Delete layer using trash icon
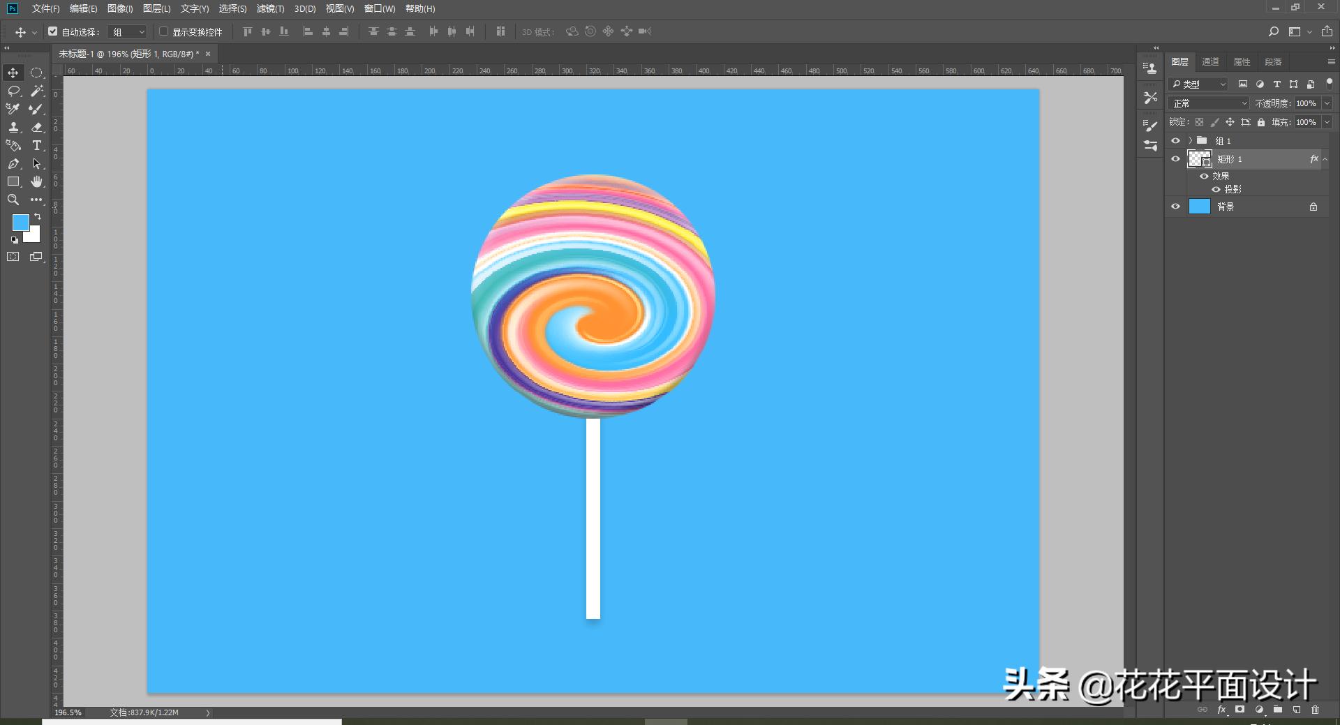The height and width of the screenshot is (725, 1340). tap(1315, 710)
